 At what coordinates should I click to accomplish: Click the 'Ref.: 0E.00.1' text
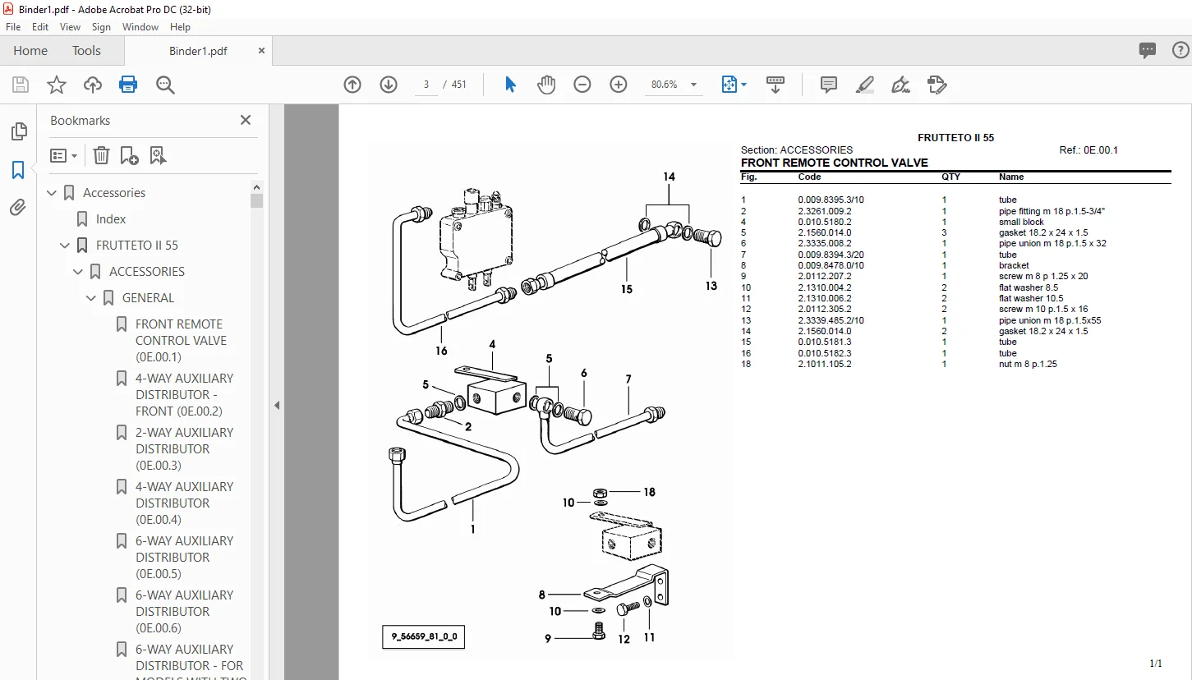click(1088, 150)
